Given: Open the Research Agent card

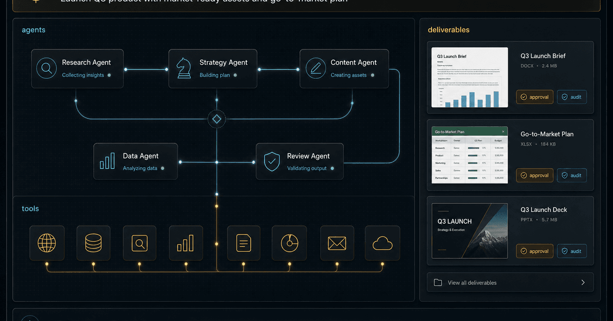Looking at the screenshot, I should click(77, 69).
